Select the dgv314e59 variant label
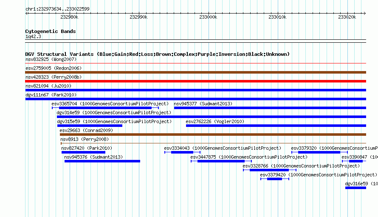 [x=114, y=113]
